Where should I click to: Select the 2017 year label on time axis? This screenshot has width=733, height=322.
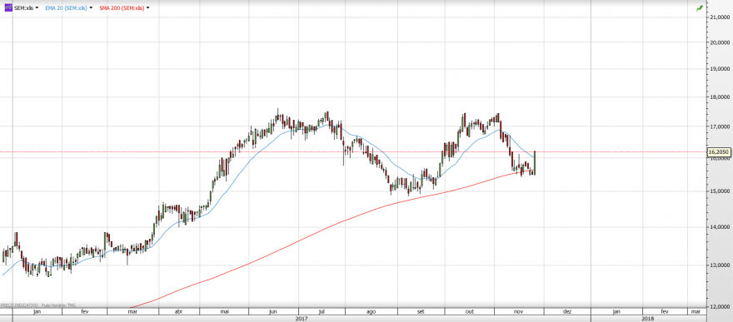pos(302,319)
